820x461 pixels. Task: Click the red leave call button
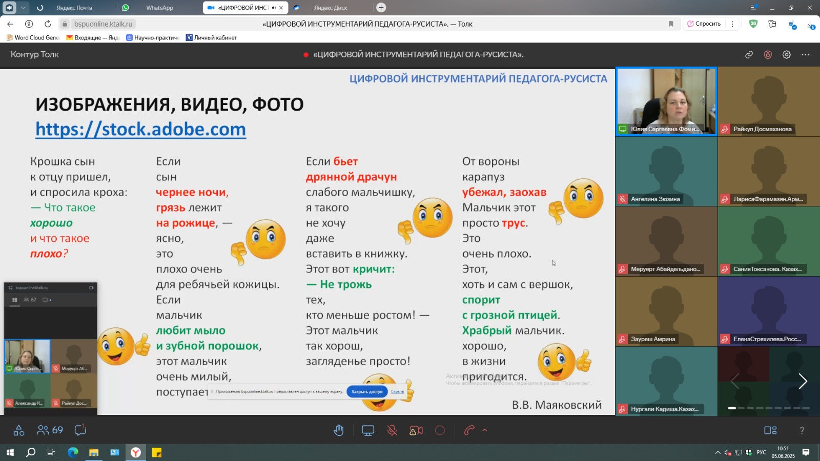[469, 430]
